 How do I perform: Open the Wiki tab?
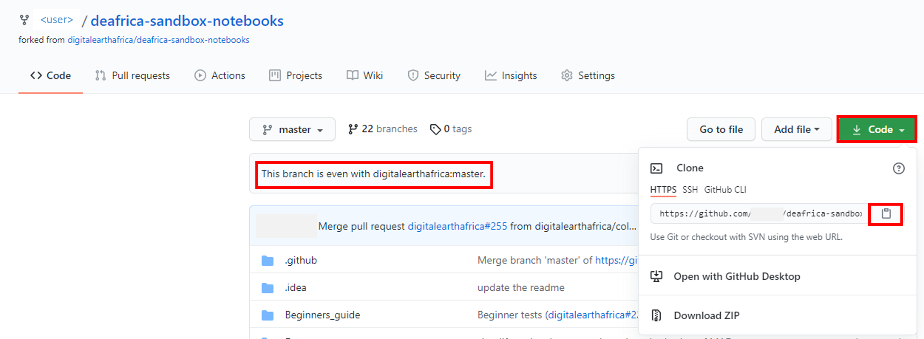click(x=365, y=76)
